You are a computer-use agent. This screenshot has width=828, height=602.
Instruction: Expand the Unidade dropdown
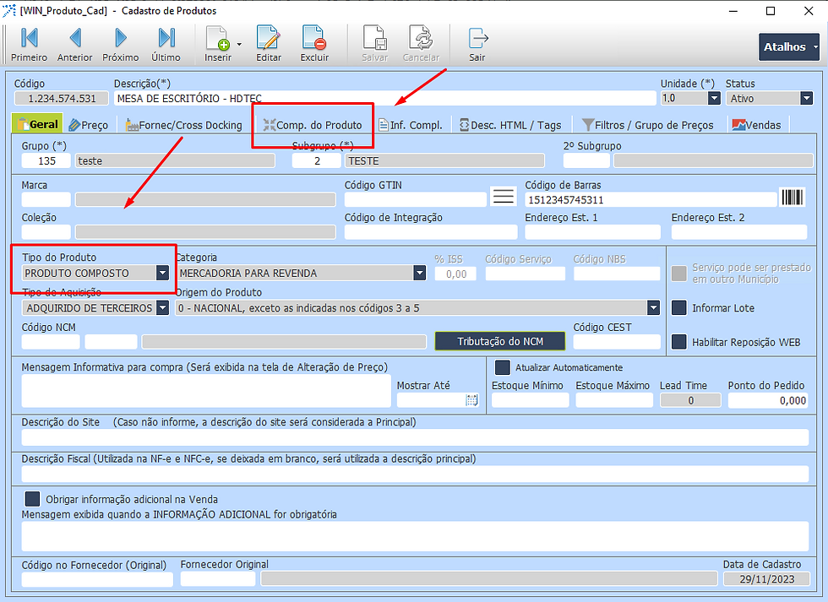tap(714, 98)
